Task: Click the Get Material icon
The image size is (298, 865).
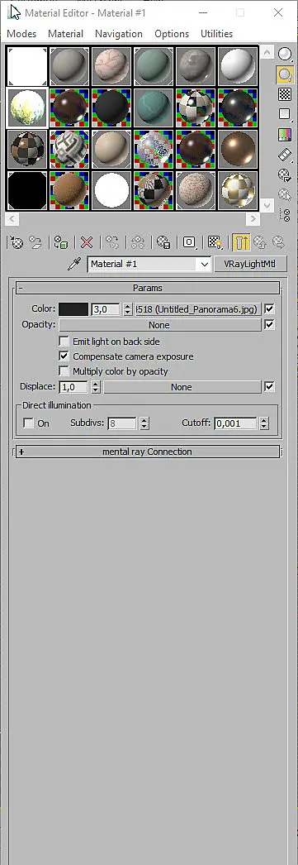Action: (x=17, y=242)
